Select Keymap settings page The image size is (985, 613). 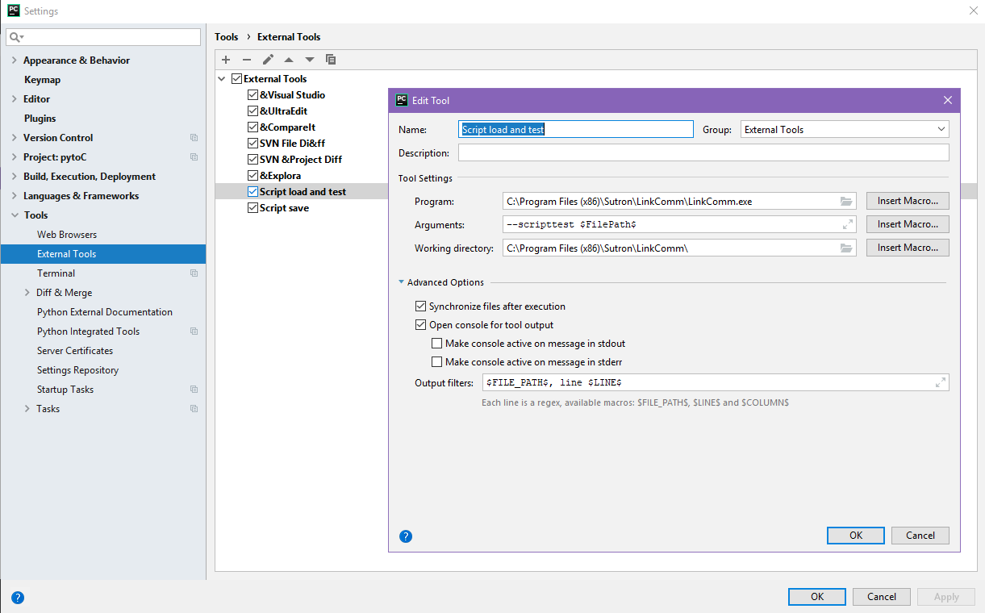(42, 80)
